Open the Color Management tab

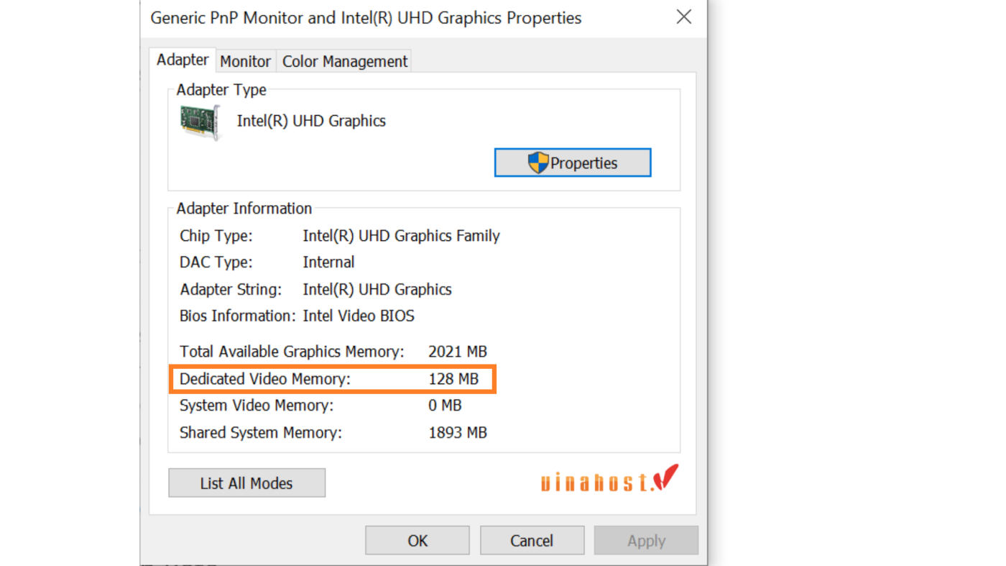(x=345, y=62)
